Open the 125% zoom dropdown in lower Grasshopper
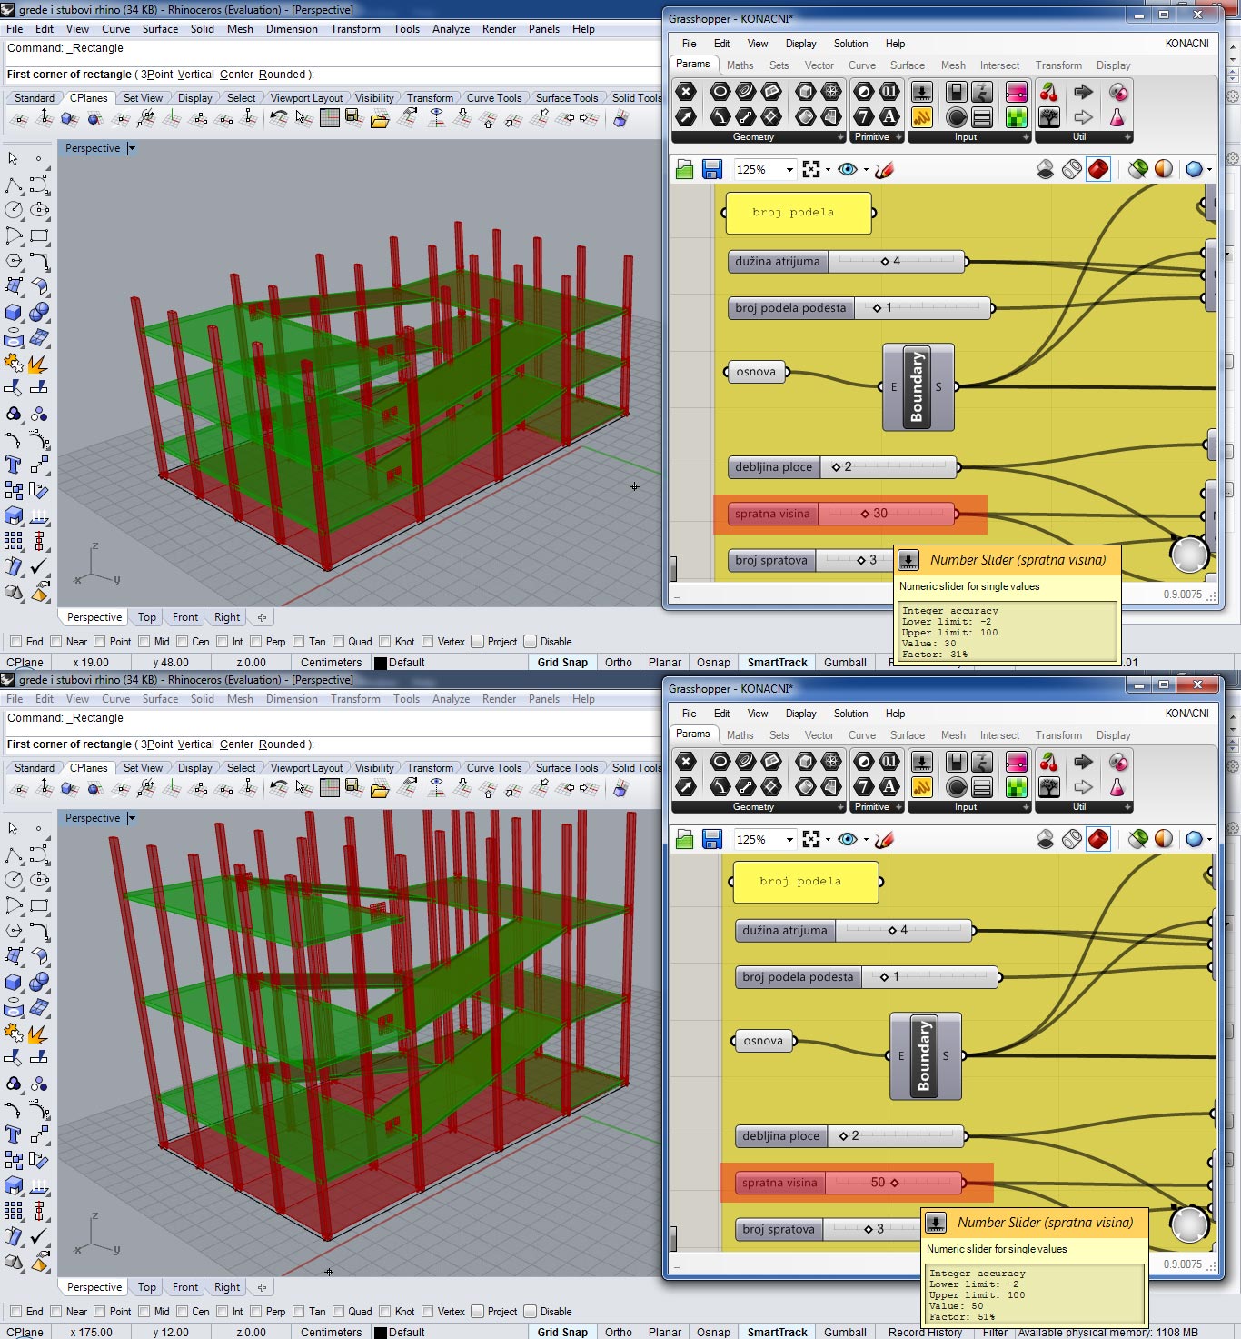The image size is (1241, 1339). tap(789, 839)
